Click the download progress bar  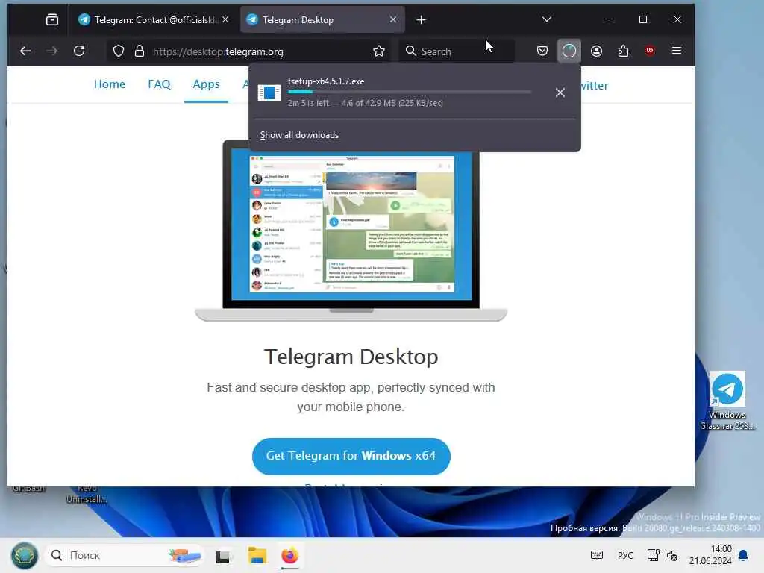click(410, 92)
